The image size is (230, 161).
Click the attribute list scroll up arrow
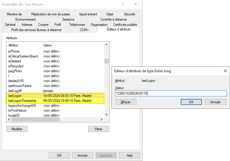pyautogui.click(x=107, y=44)
